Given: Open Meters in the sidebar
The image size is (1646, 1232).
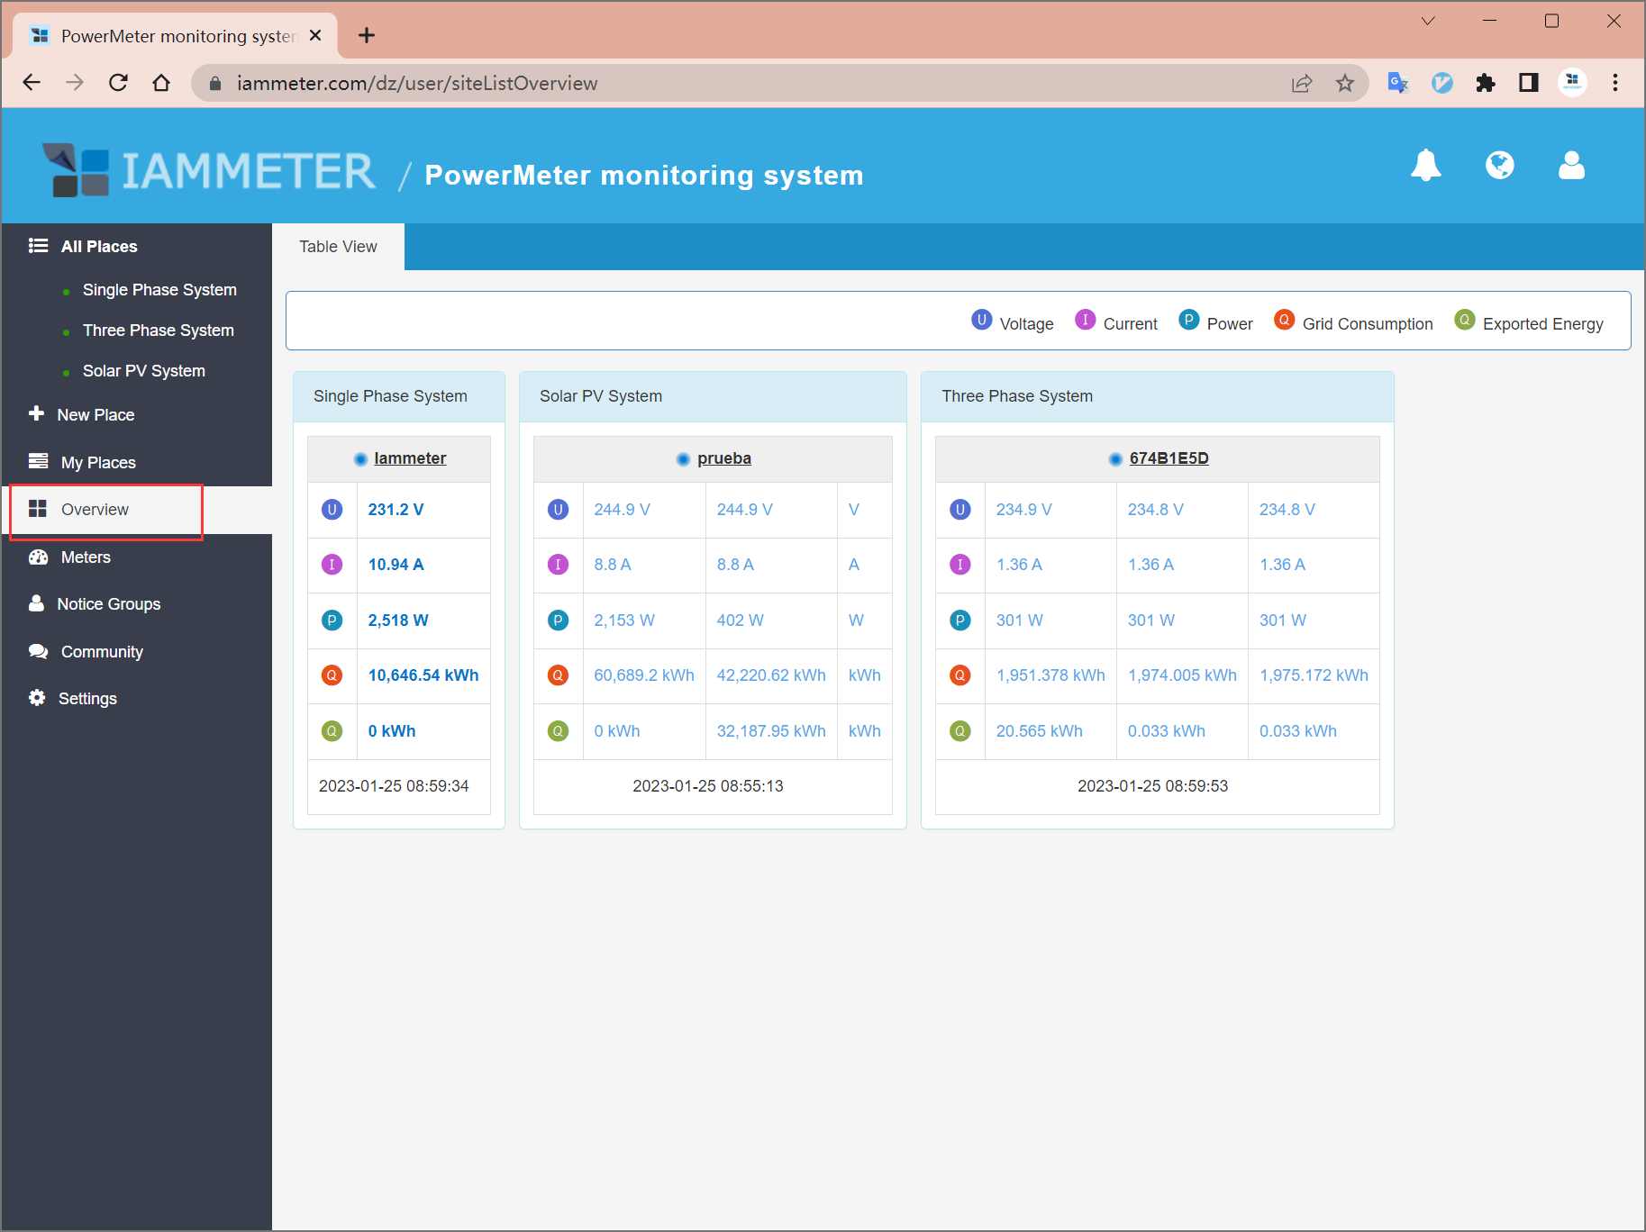Looking at the screenshot, I should point(86,557).
